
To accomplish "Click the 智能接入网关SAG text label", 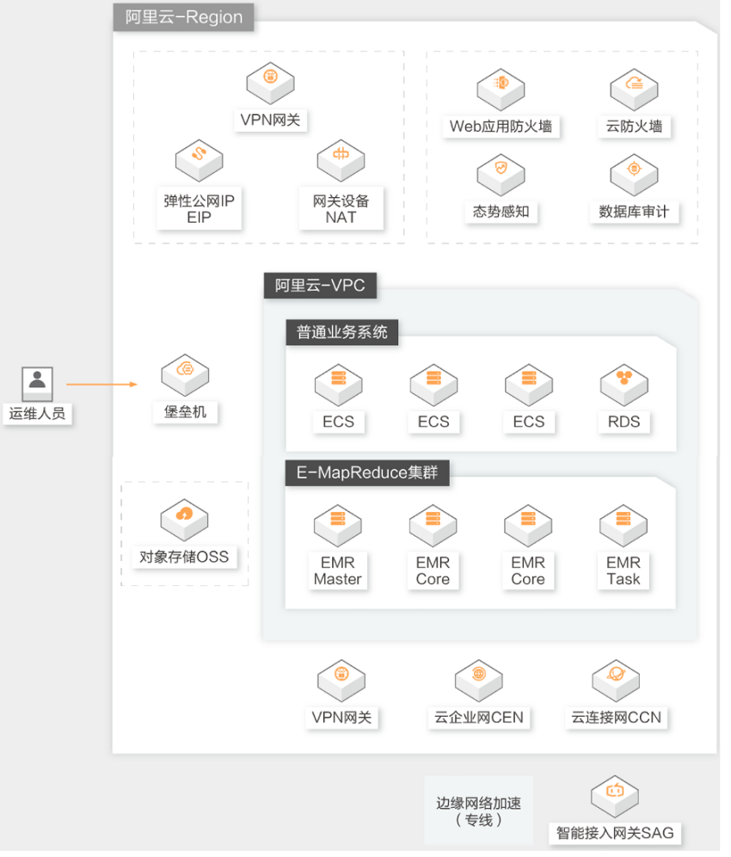I will (615, 833).
